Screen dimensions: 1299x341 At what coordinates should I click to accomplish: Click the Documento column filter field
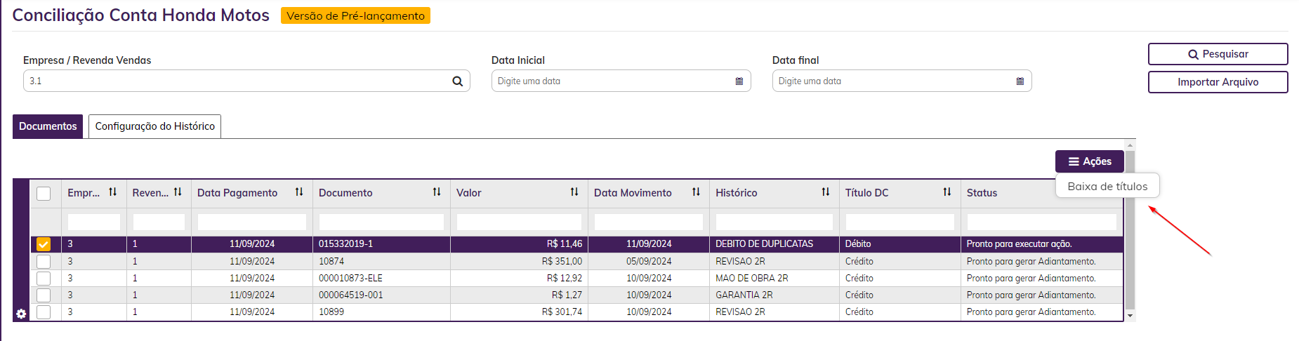click(381, 222)
